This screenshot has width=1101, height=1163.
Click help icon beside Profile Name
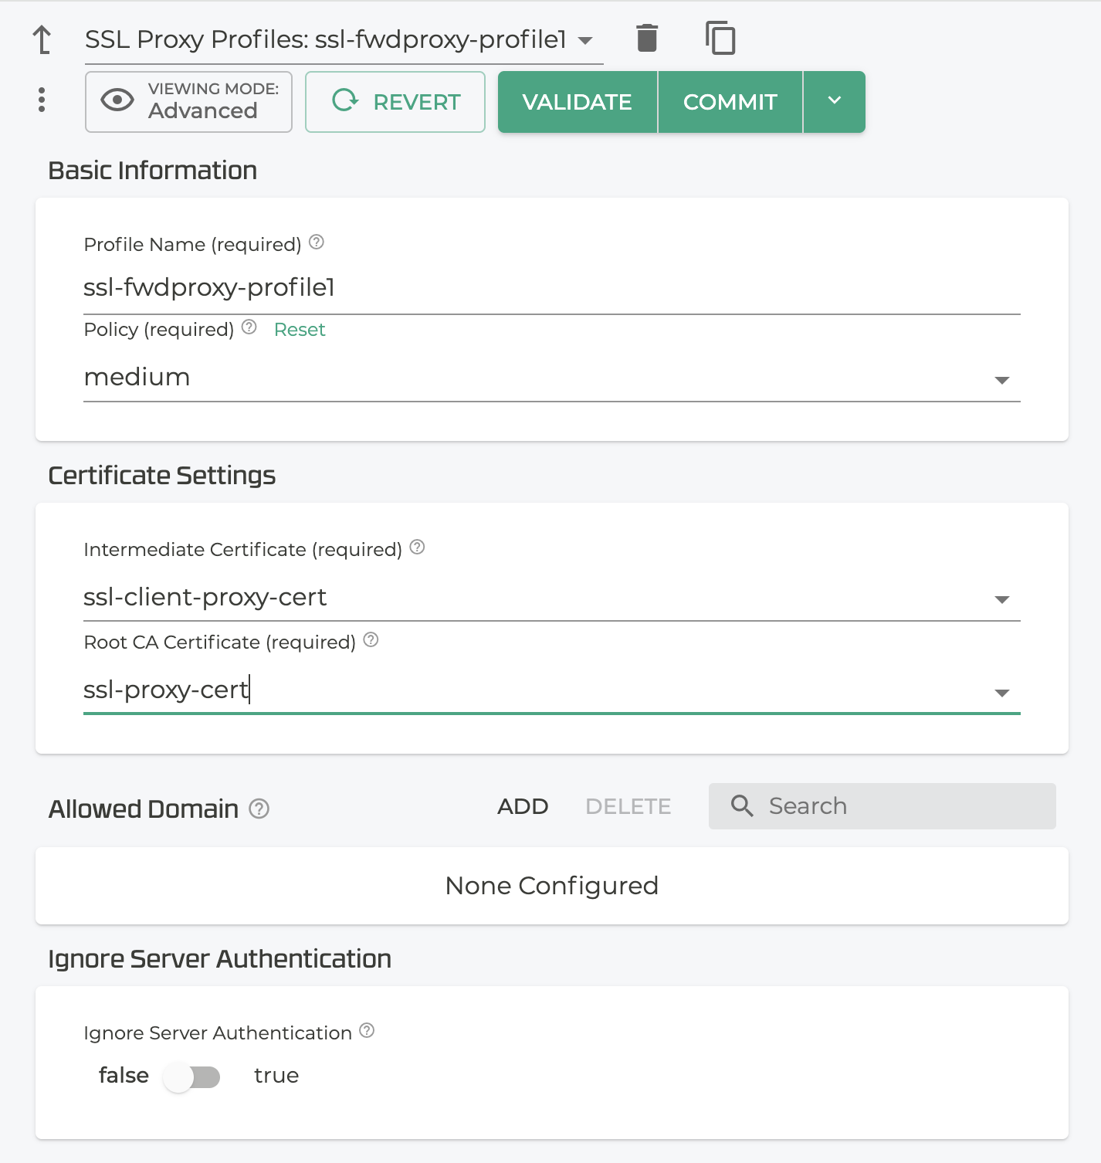317,242
